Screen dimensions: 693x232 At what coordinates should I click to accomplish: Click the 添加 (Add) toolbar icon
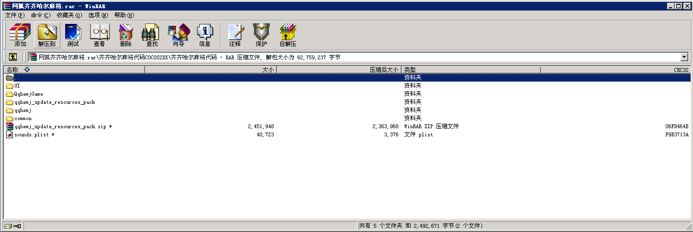(x=20, y=35)
